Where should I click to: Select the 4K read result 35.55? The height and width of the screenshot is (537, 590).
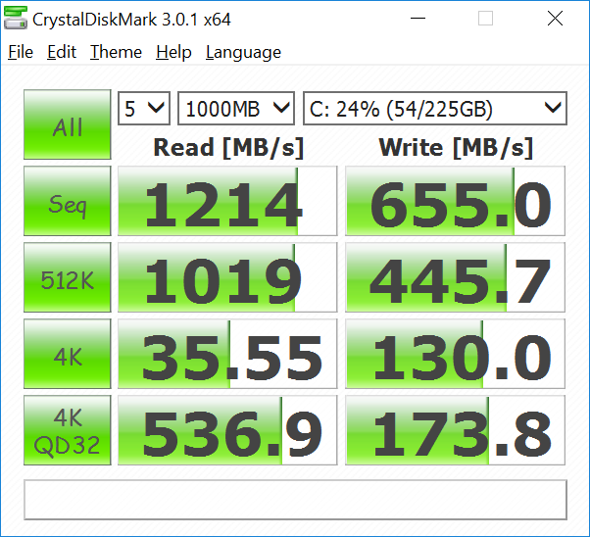[227, 354]
